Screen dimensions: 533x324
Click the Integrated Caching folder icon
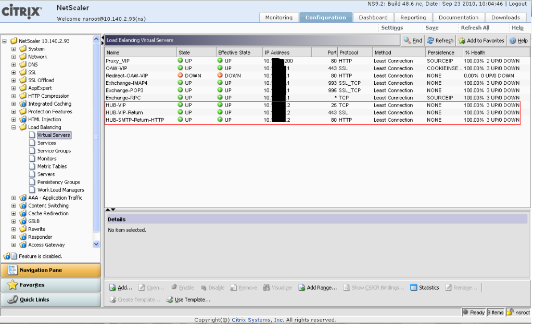[x=23, y=103]
